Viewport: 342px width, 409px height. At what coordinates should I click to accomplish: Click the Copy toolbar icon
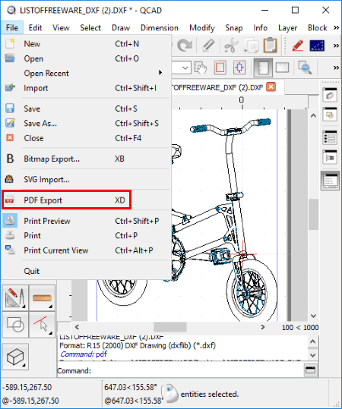click(x=251, y=46)
